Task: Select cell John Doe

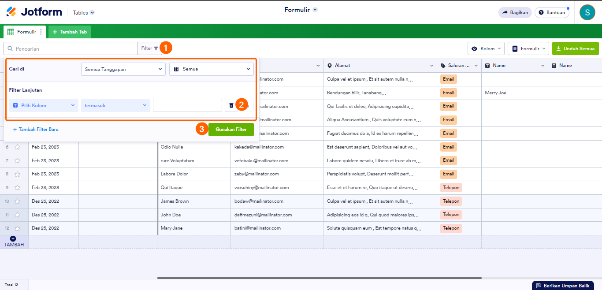Action: (194, 215)
